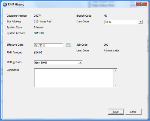Viewport: 150px width, 121px height.
Task: Click the RMR History title bar text
Action: click(16, 5)
